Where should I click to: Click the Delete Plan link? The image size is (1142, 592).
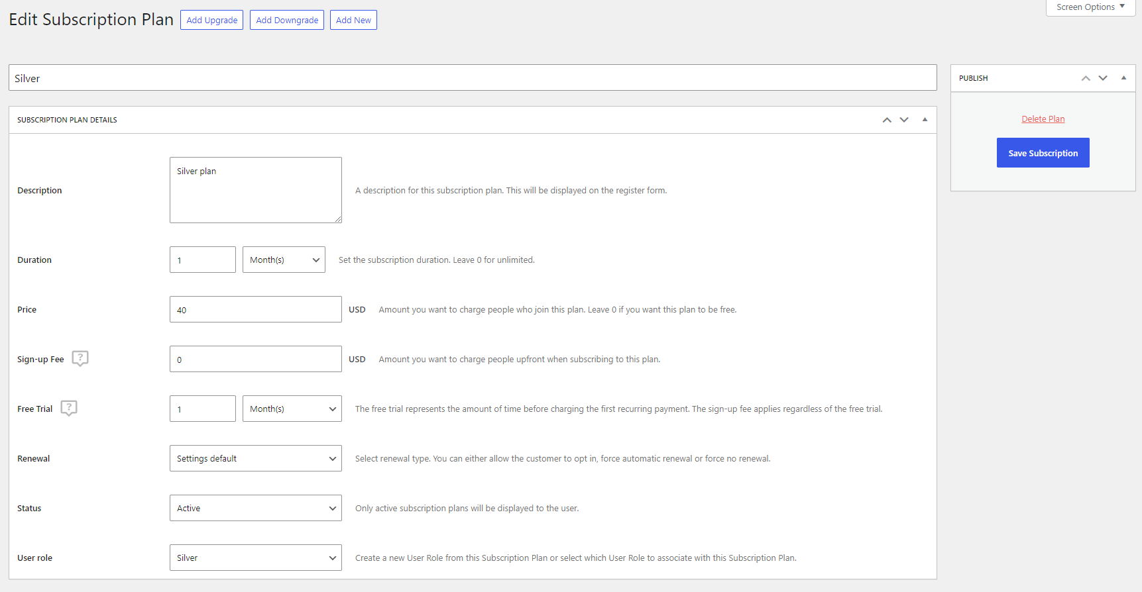pyautogui.click(x=1043, y=119)
